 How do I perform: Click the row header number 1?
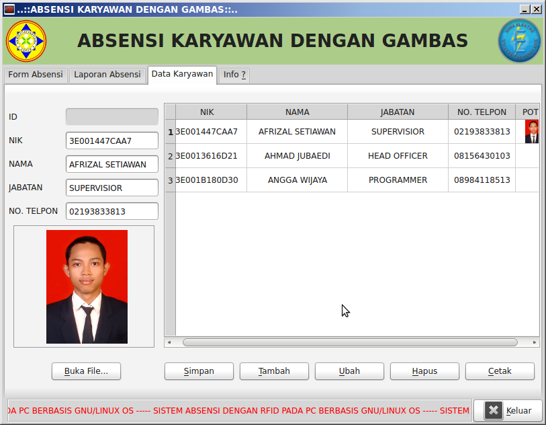[x=171, y=132]
